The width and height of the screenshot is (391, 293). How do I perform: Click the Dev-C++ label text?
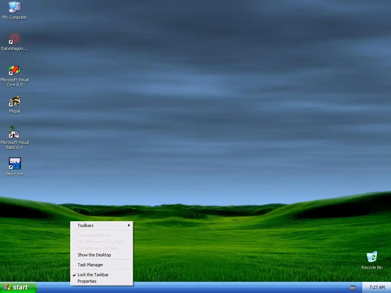(15, 174)
